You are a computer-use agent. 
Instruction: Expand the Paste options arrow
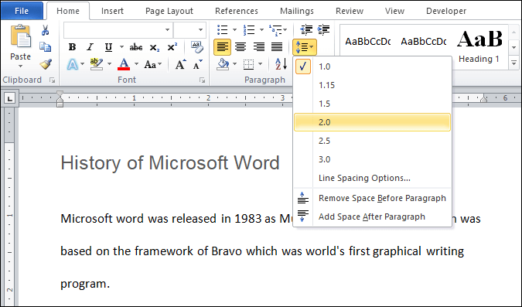pyautogui.click(x=21, y=67)
